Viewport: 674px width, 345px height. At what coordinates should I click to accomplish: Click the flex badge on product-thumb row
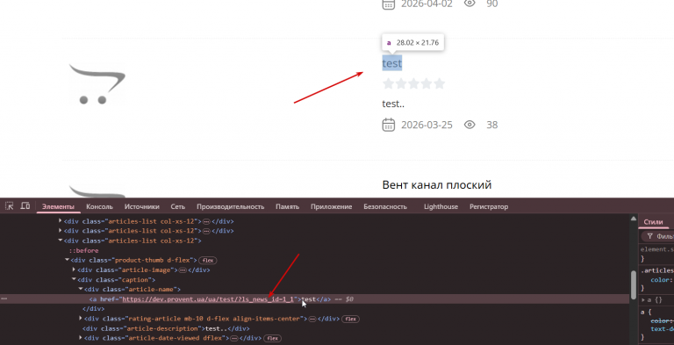(208, 260)
